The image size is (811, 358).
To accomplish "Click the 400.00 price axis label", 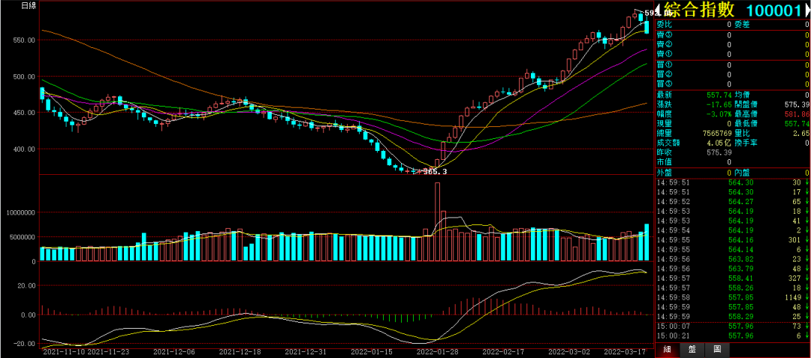I will 24,149.
